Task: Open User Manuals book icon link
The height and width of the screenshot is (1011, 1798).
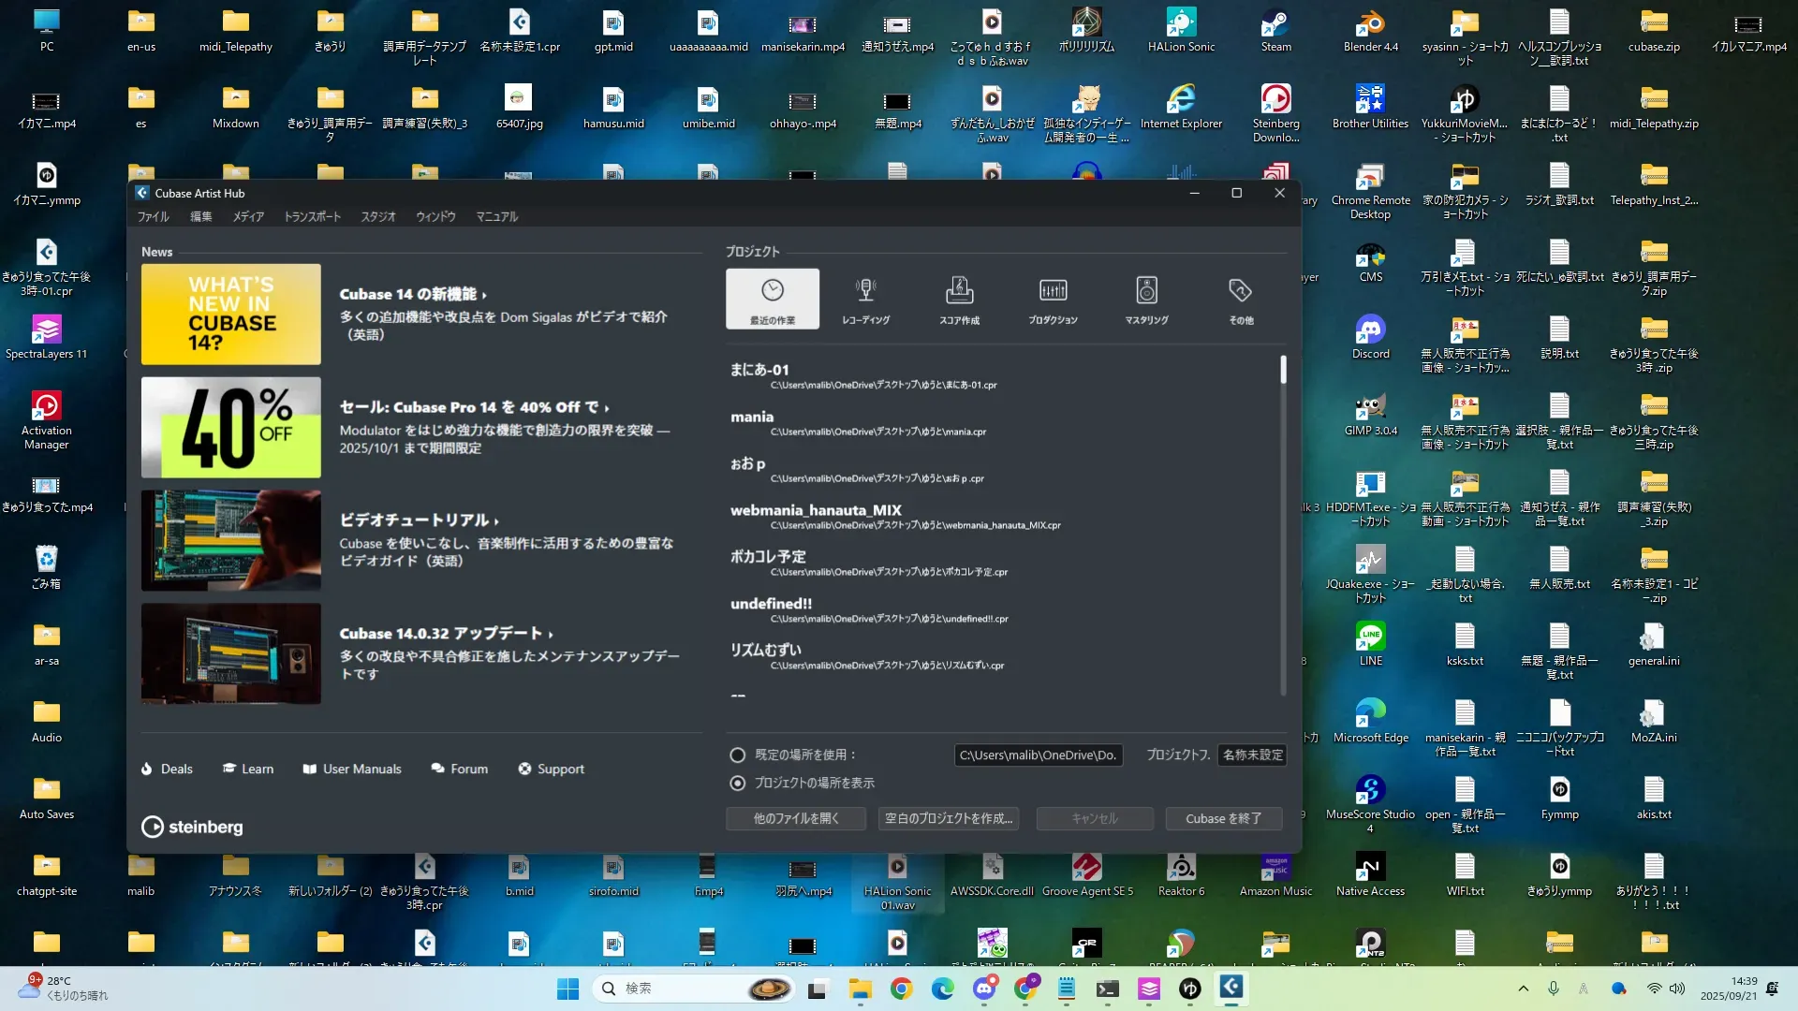Action: click(310, 769)
